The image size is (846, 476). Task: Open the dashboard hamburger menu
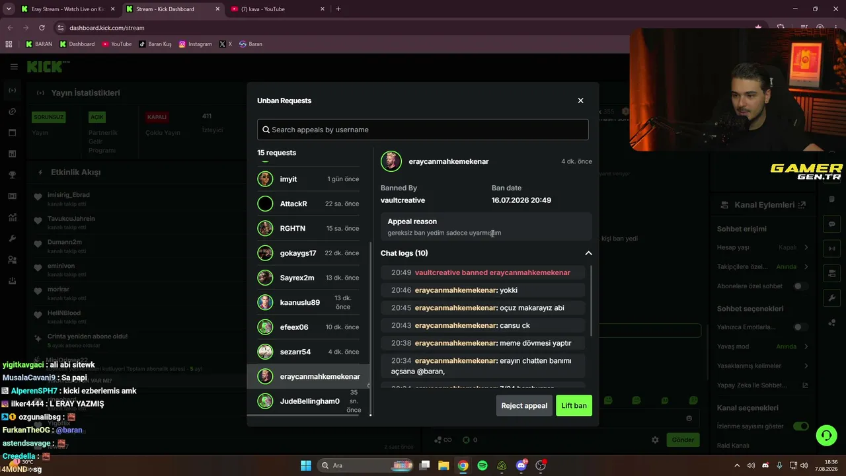coord(14,66)
